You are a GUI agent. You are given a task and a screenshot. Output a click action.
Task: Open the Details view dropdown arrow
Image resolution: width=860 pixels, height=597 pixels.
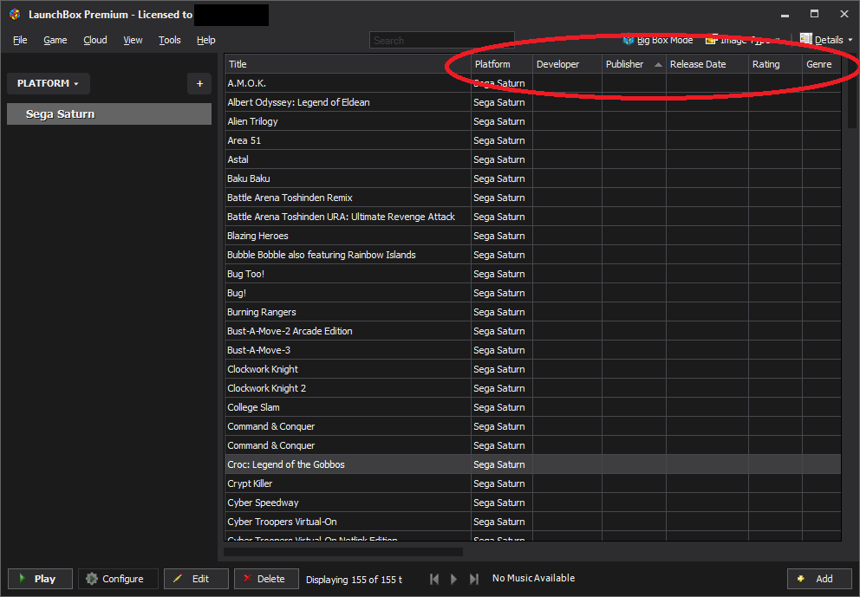[850, 40]
